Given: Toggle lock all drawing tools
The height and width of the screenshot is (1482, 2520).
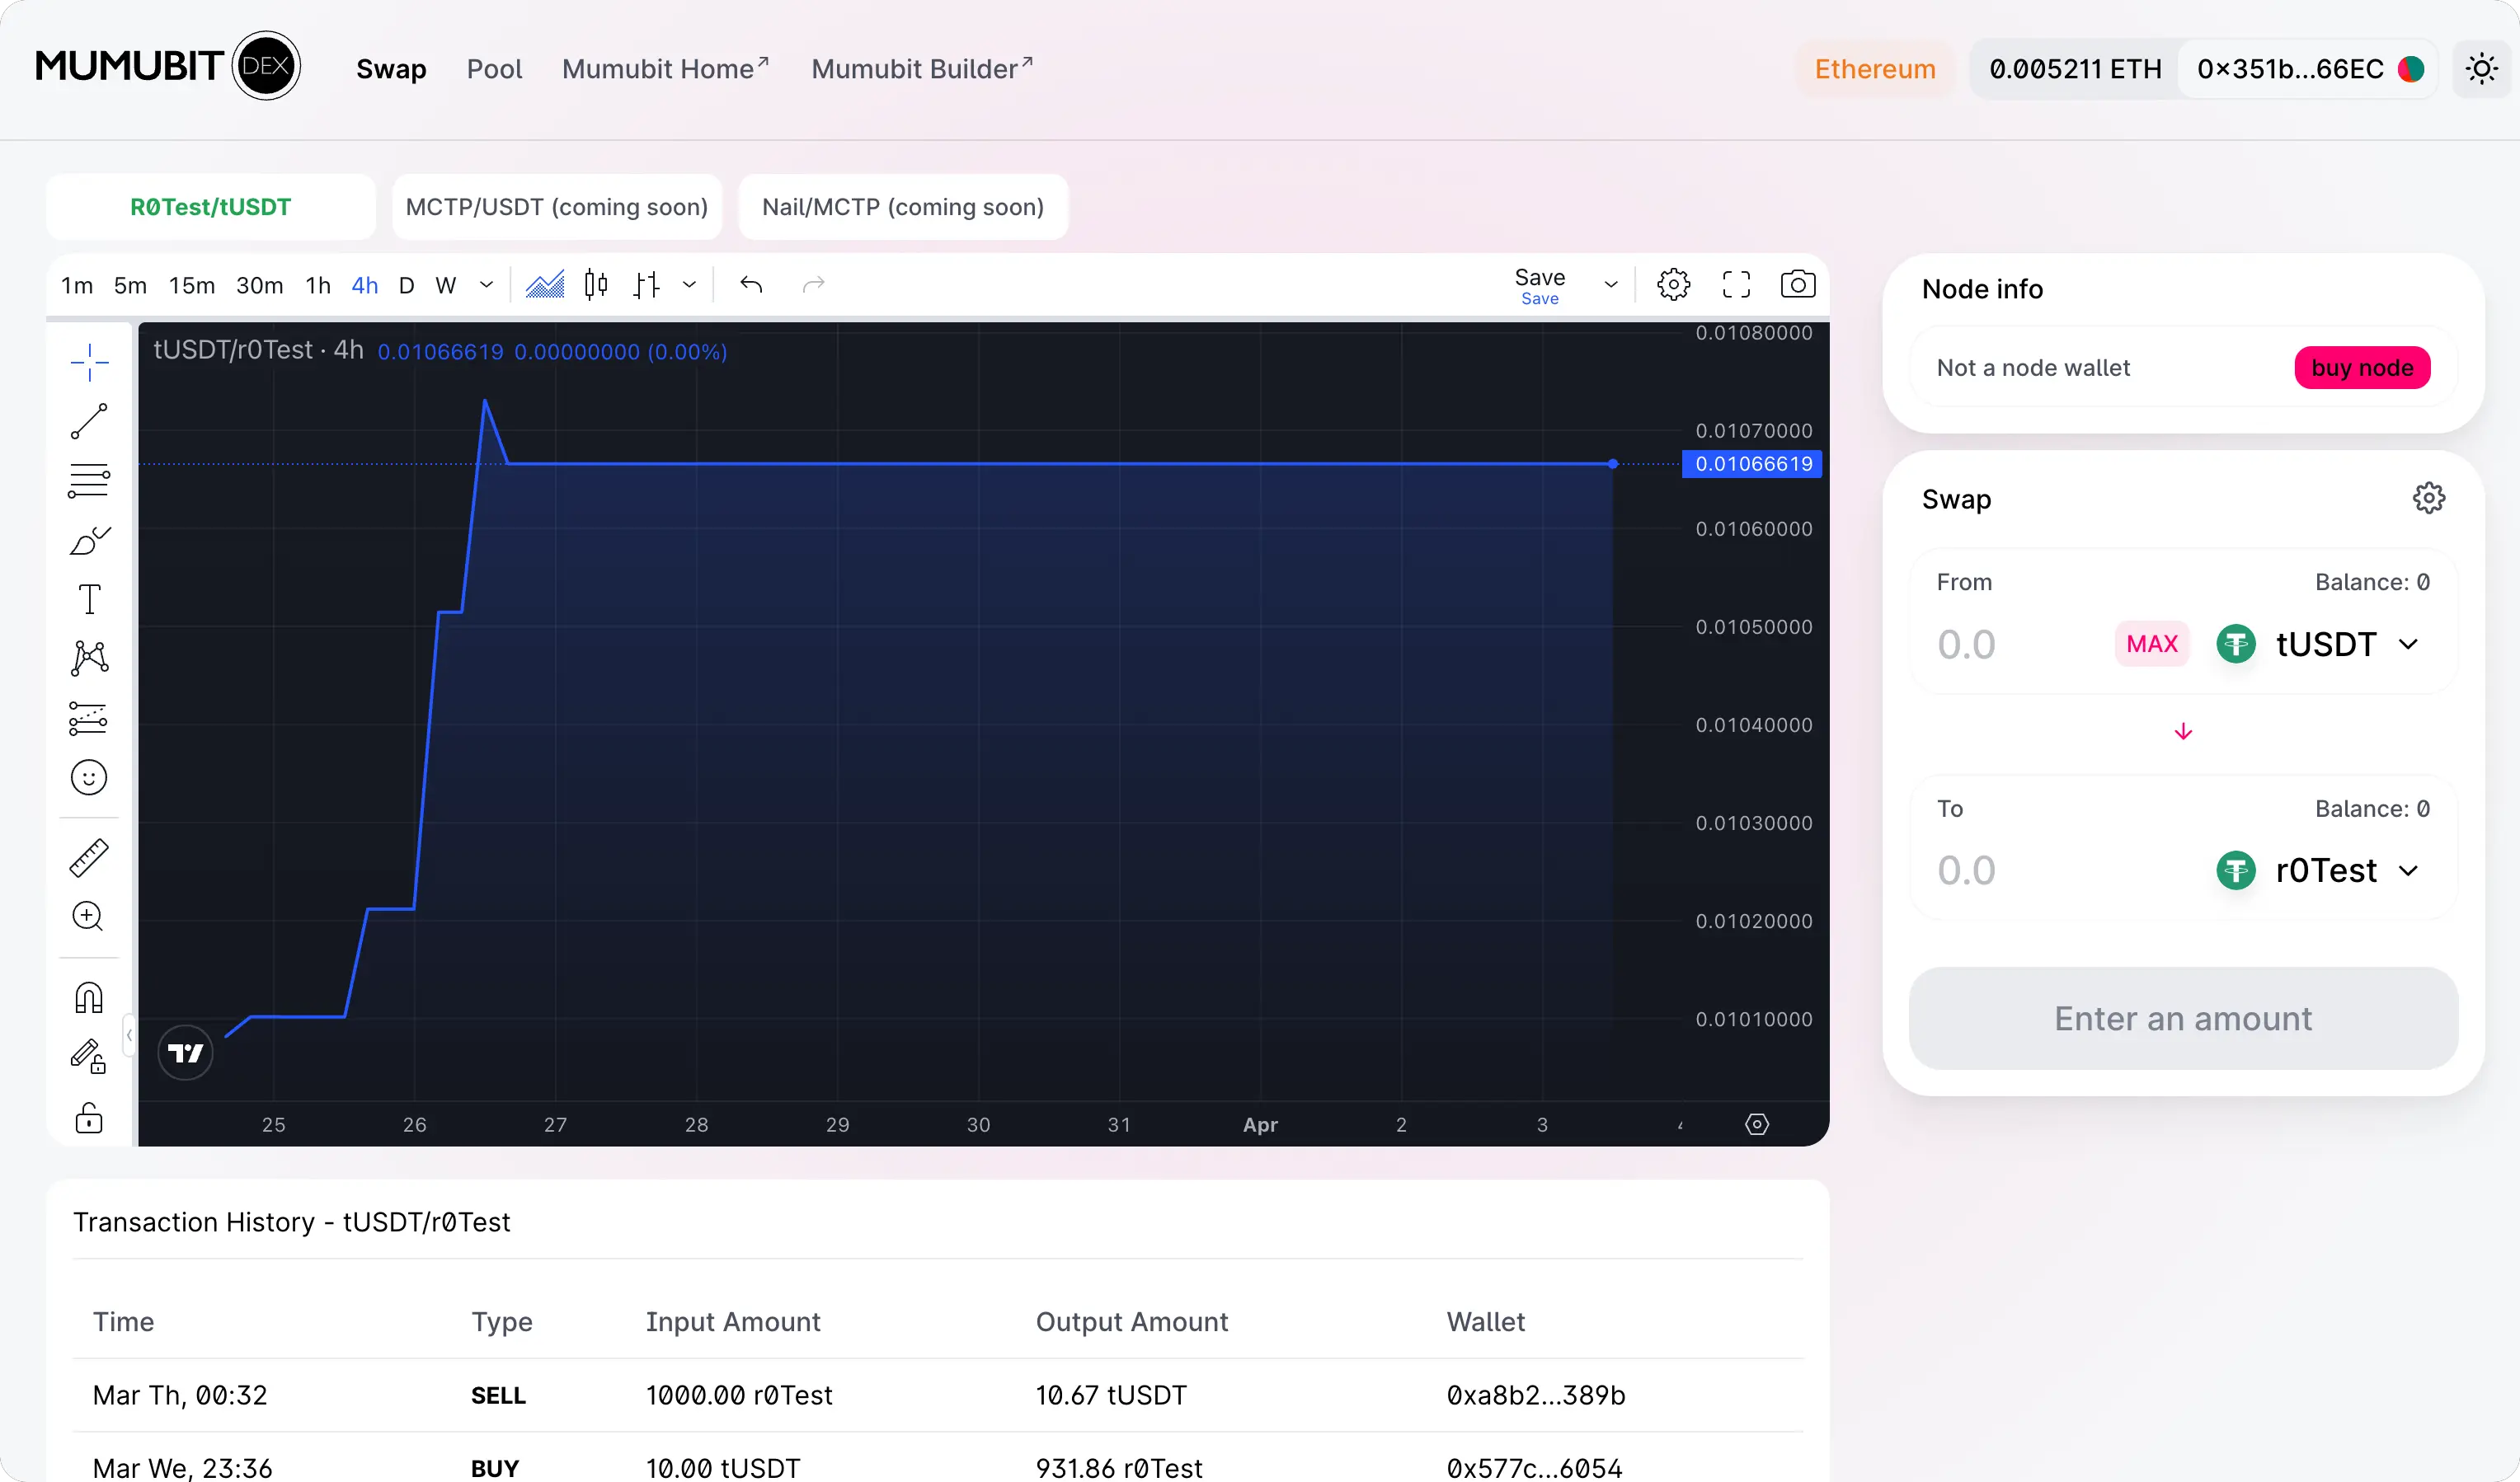Looking at the screenshot, I should click(89, 1117).
